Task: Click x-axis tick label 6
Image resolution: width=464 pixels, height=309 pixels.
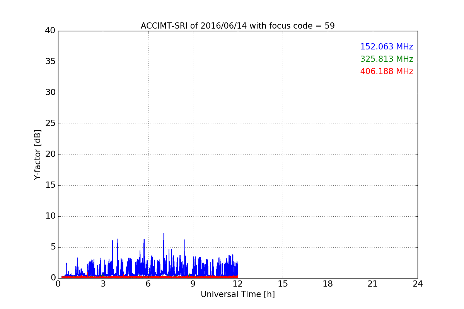Action: point(148,284)
